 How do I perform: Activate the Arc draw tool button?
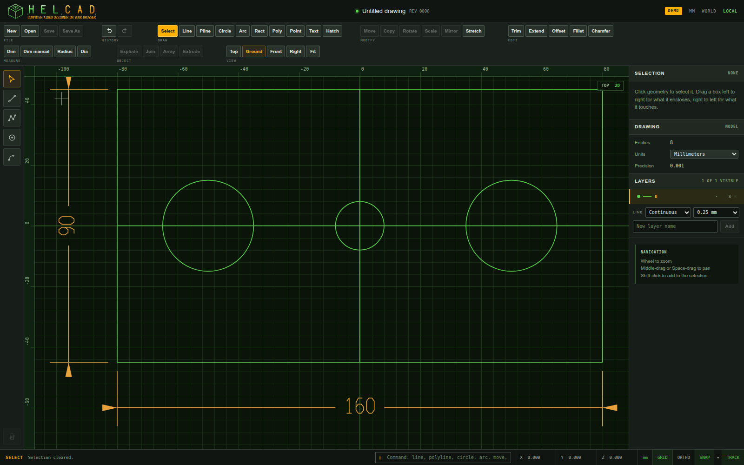tap(243, 31)
